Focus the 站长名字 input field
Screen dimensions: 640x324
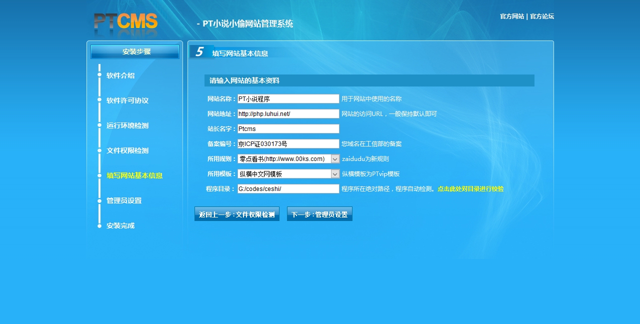tap(288, 129)
